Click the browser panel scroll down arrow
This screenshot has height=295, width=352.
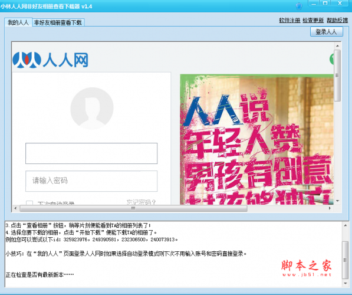(x=337, y=201)
